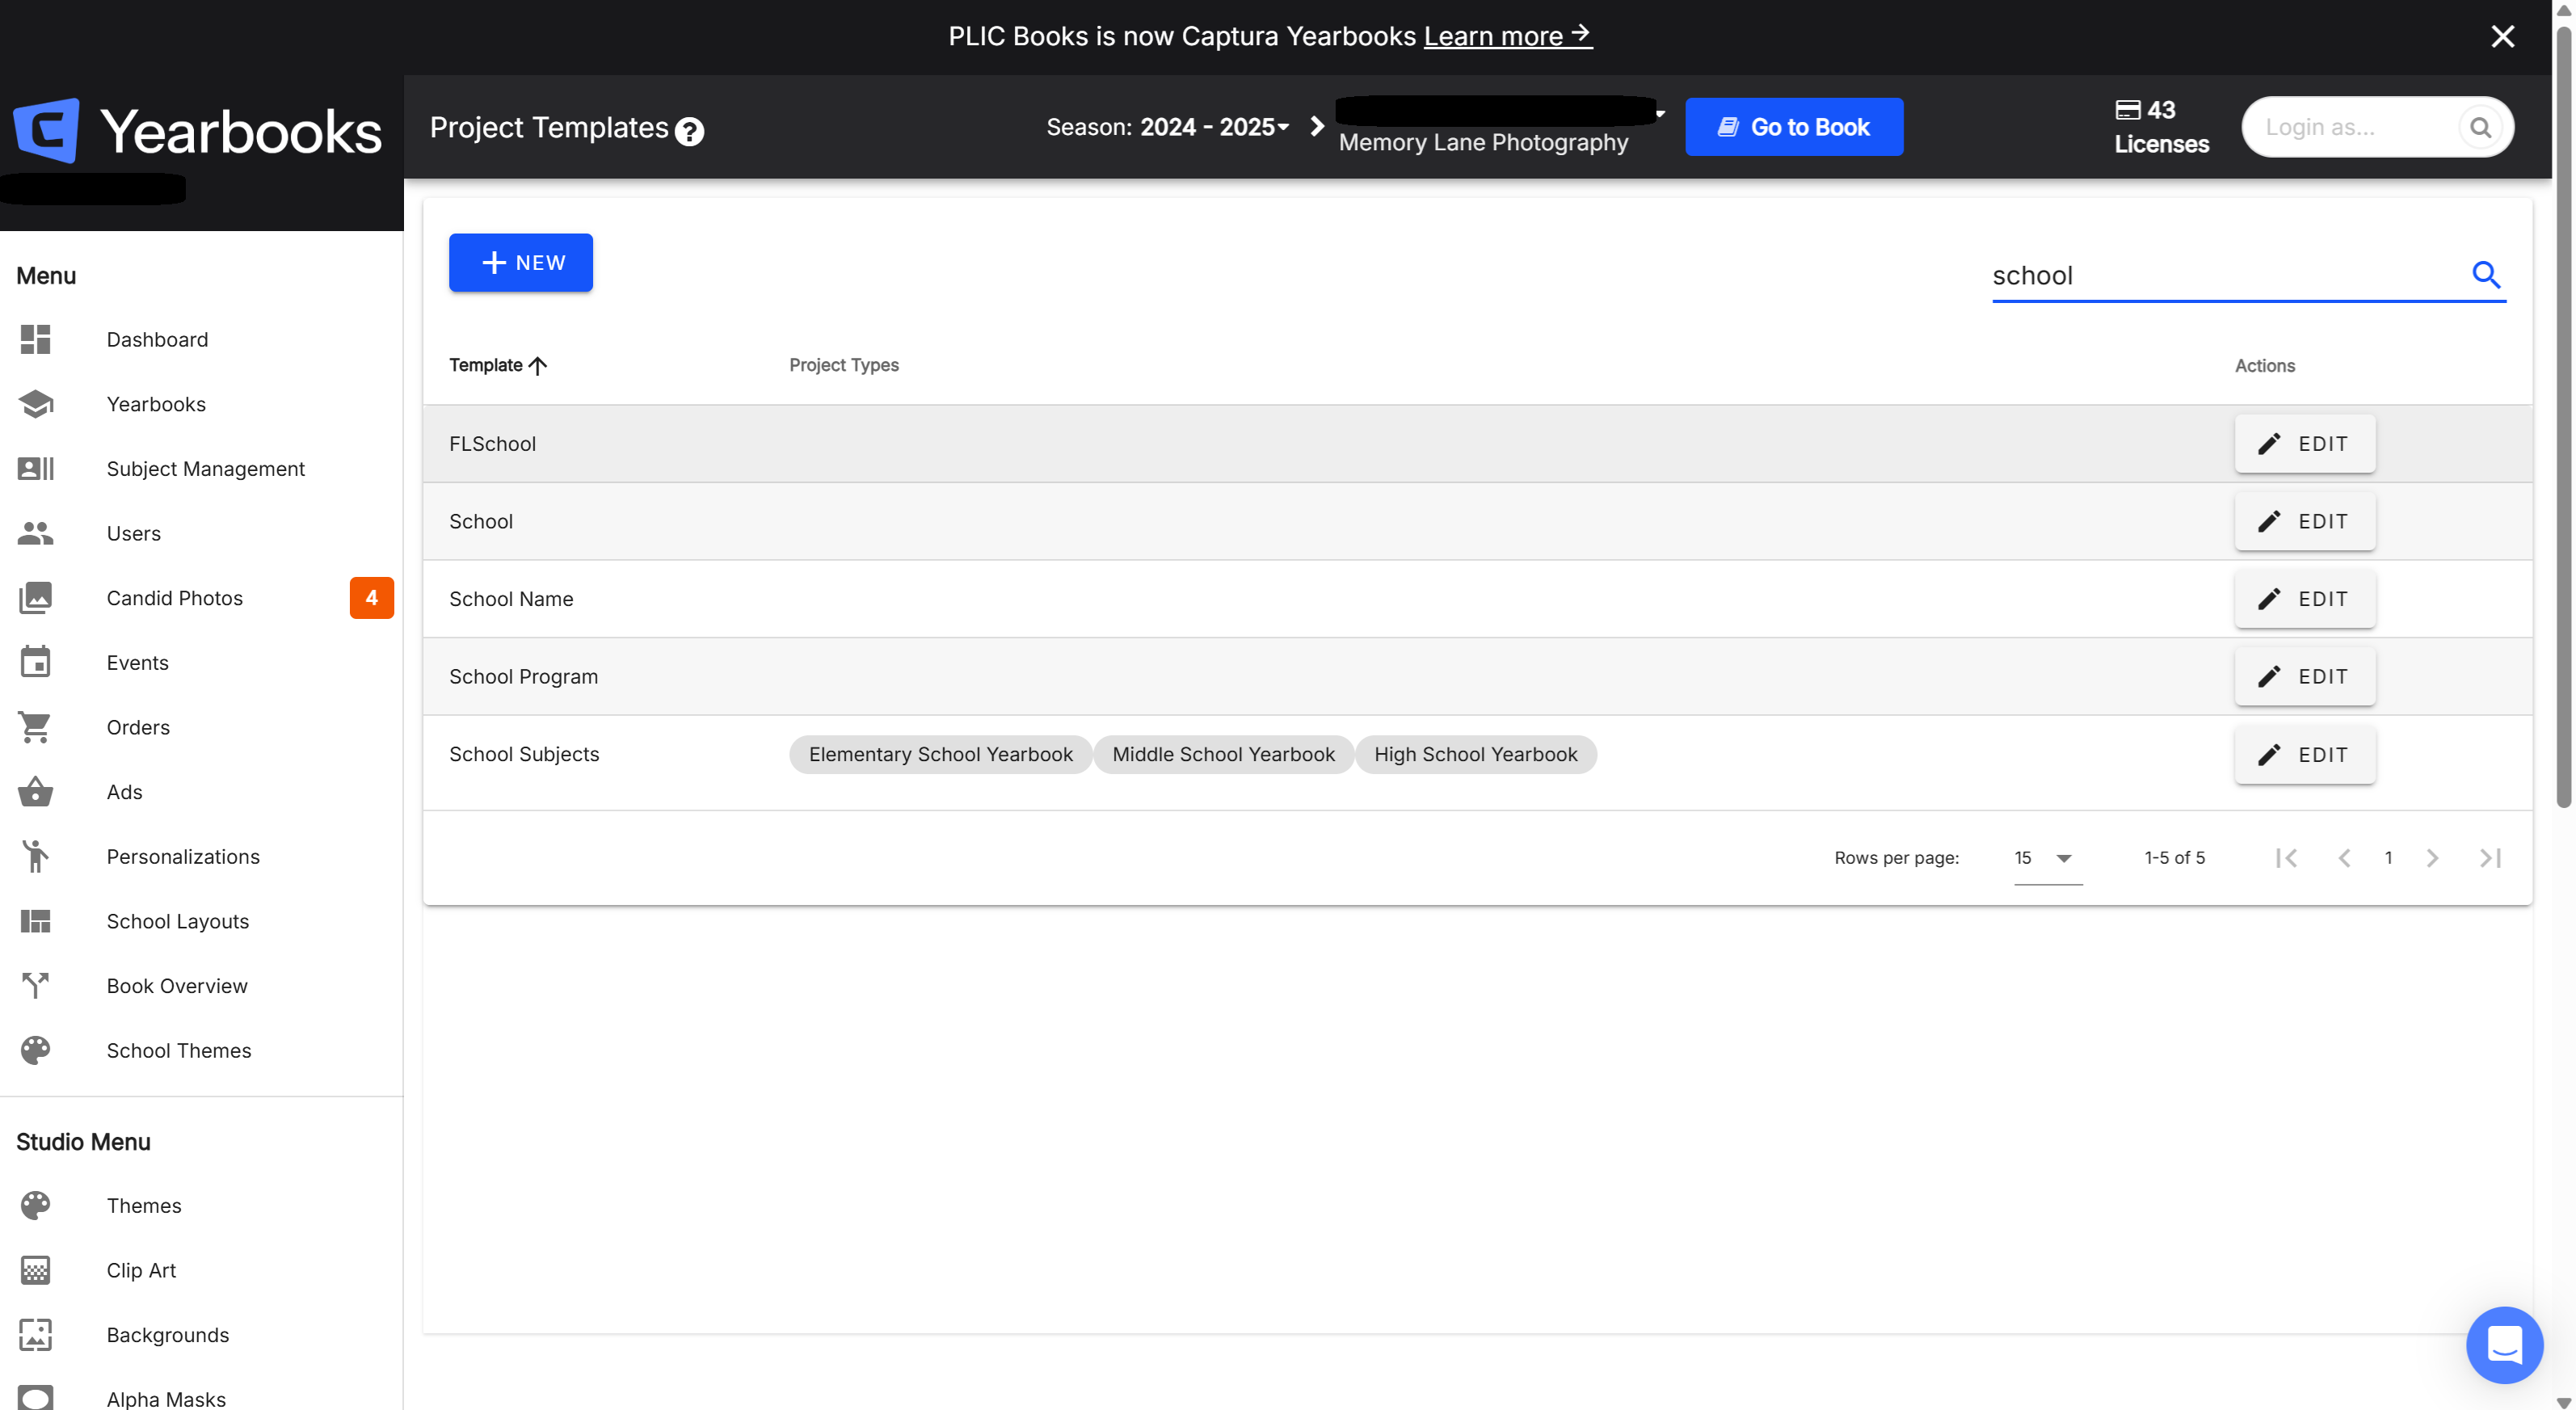Click the School Layouts grid icon
This screenshot has height=1410, width=2576.
[x=35, y=921]
